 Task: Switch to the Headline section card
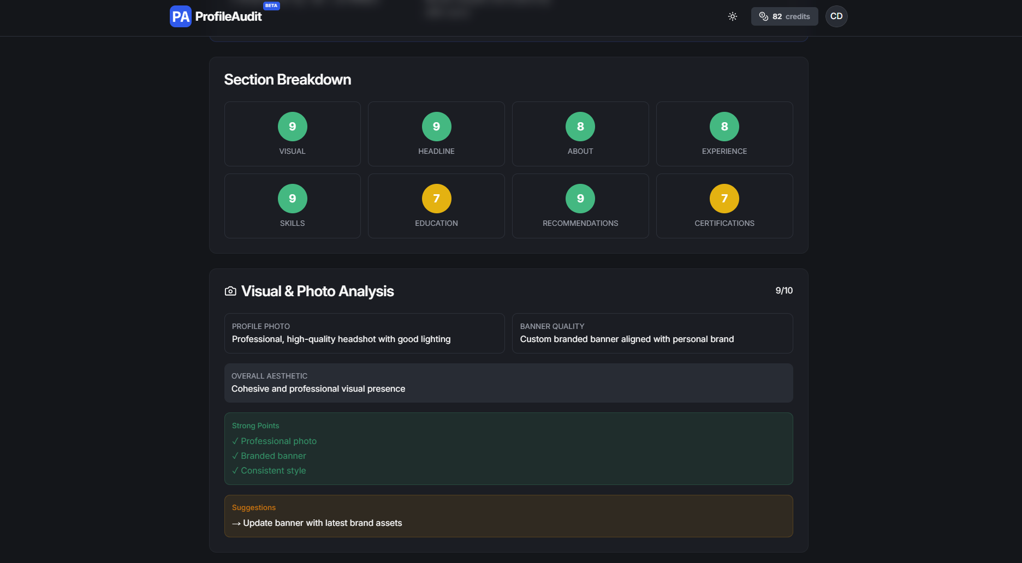[x=436, y=134]
